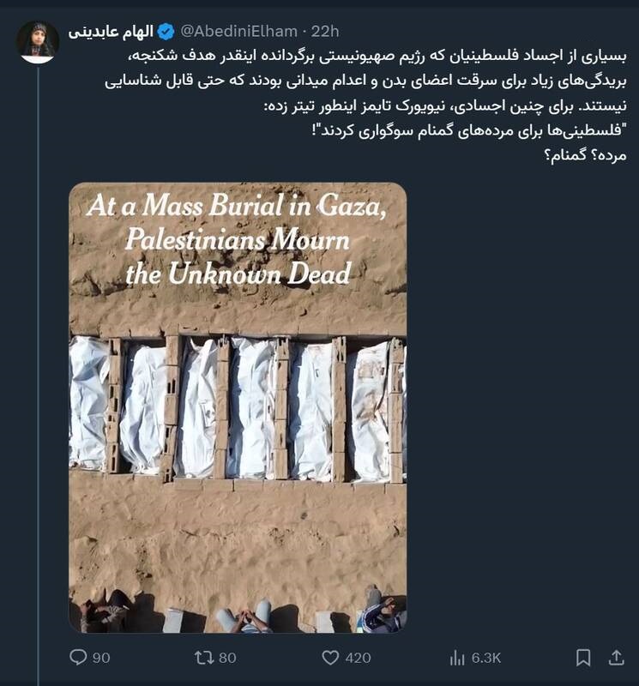Click the thread line below the avatar
Image resolution: width=639 pixels, height=686 pixels.
38,343
